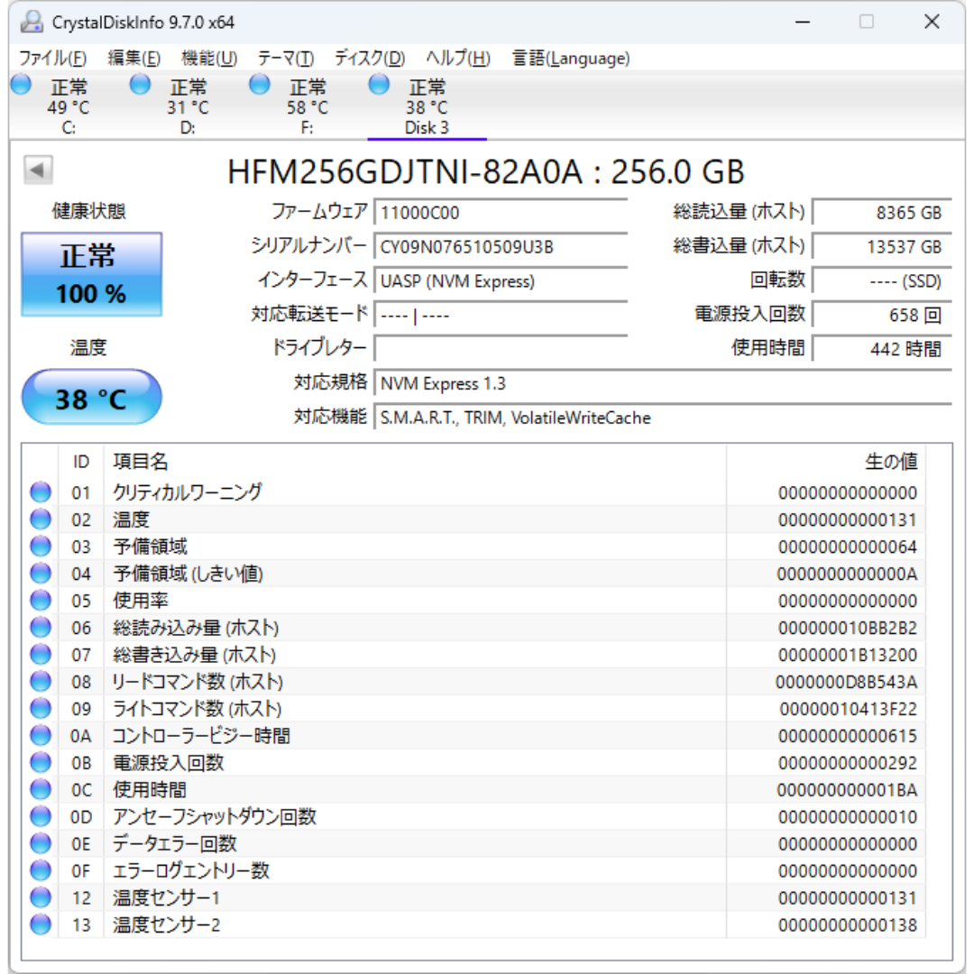Click the model title HFM256GDJTNI-82A0A : 256.0 GB
Viewport: 974px width, 974px height.
486,172
